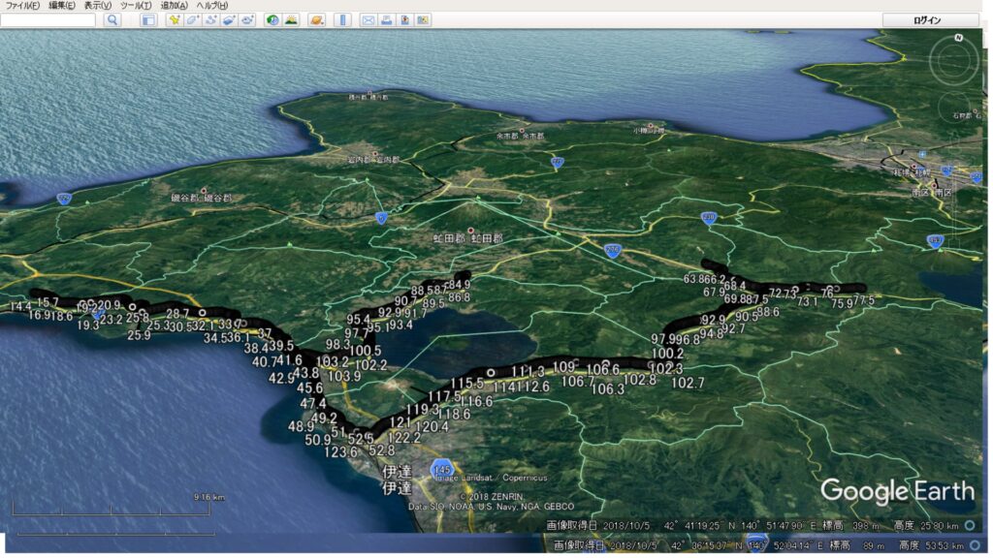The image size is (993, 558).
Task: Toggle sunlight across the landscape
Action: pyautogui.click(x=291, y=20)
